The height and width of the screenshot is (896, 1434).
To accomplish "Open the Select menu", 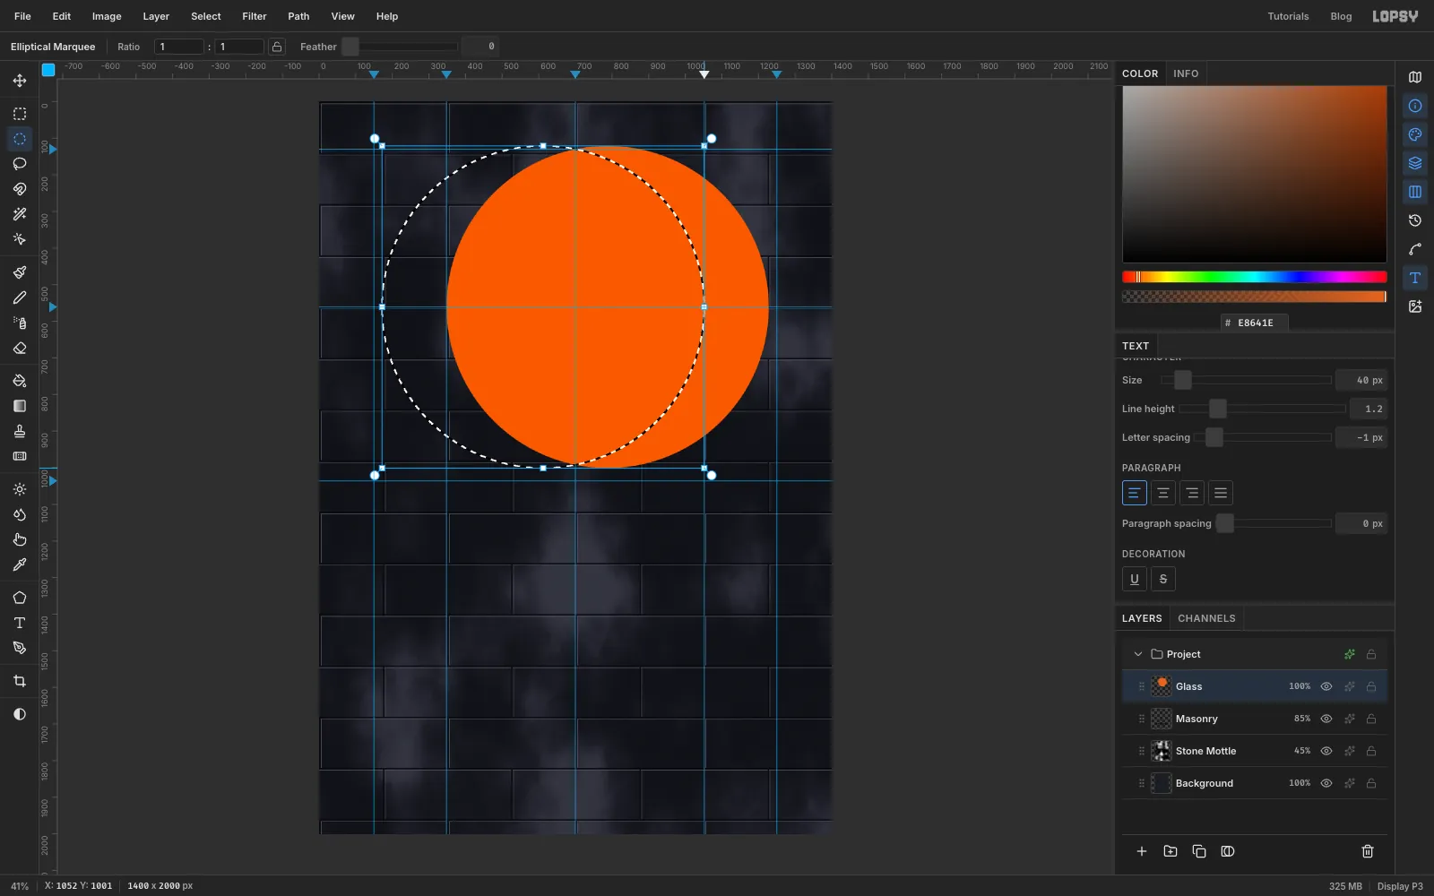I will coord(206,16).
